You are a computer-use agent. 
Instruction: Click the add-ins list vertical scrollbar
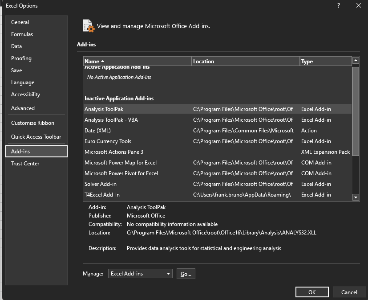(x=356, y=111)
